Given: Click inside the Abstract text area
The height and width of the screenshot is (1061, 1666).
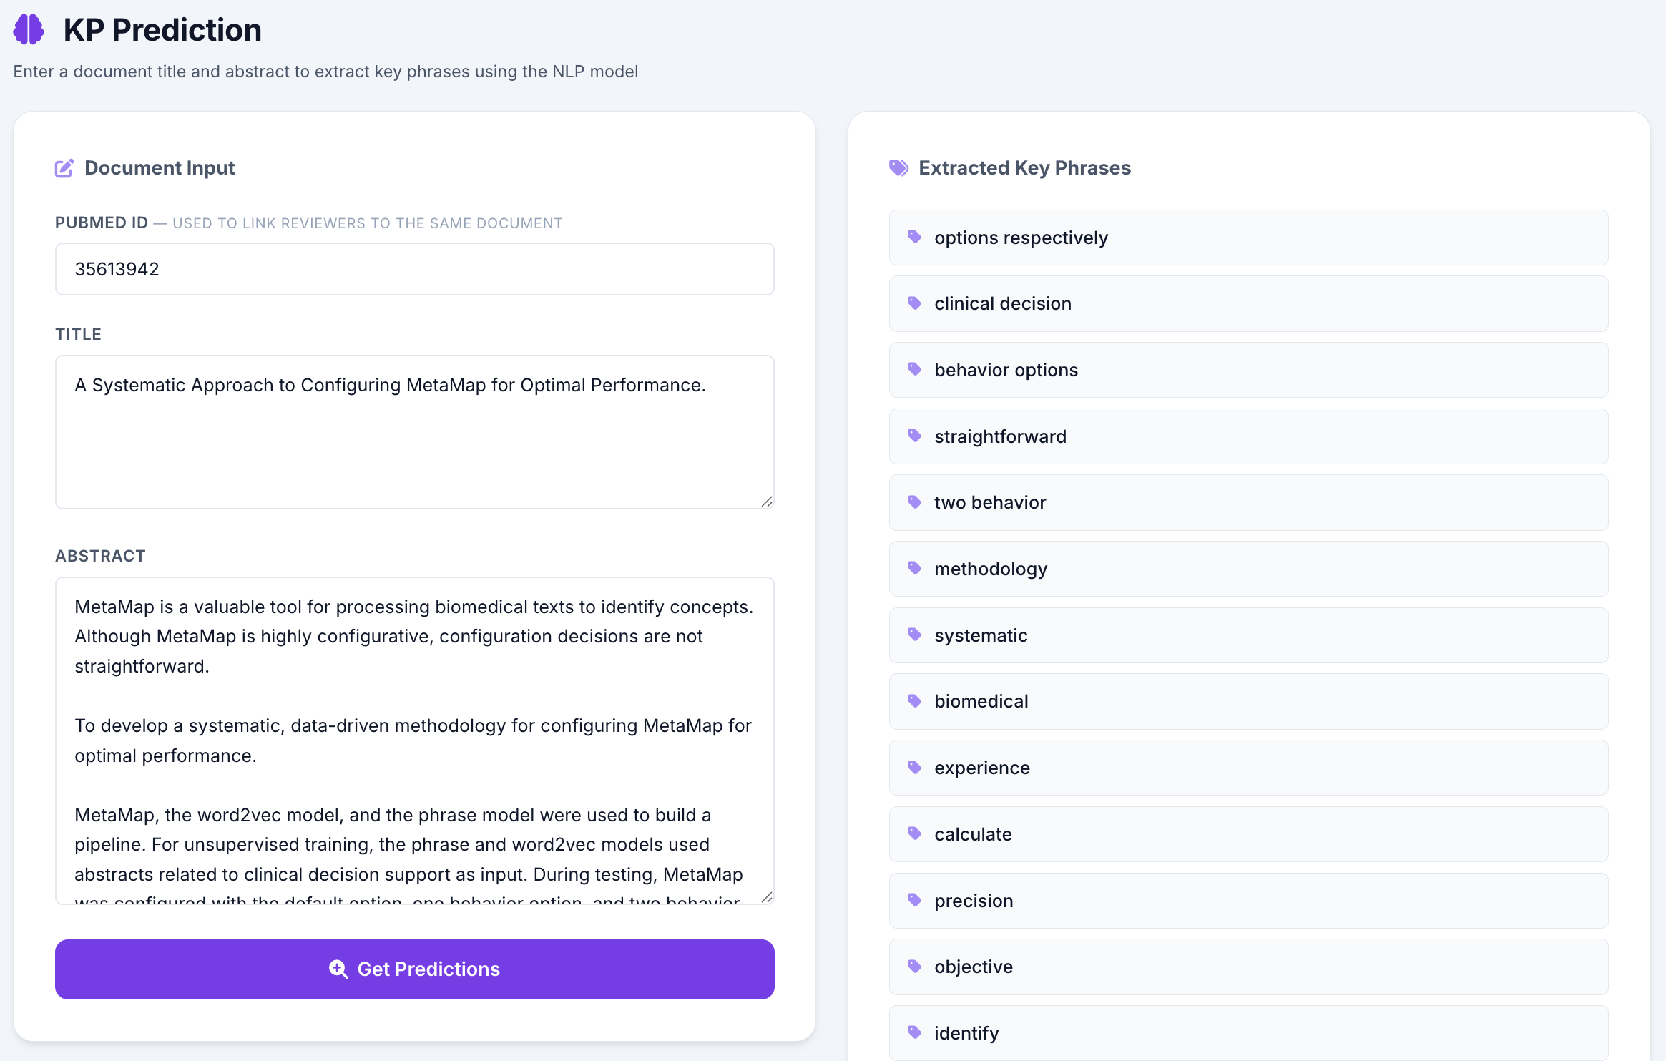Looking at the screenshot, I should (415, 741).
